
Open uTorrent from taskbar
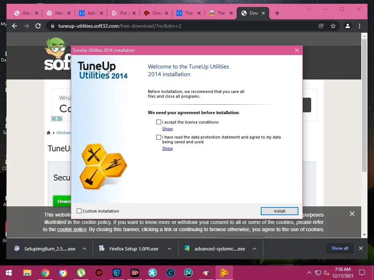coord(81,273)
